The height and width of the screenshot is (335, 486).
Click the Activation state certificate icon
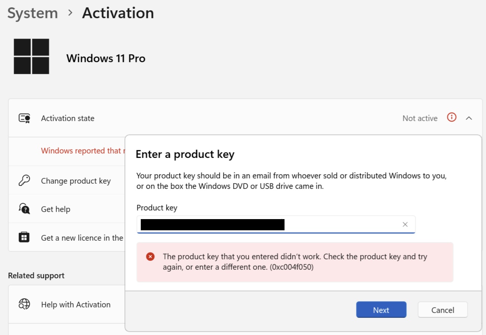coord(24,118)
